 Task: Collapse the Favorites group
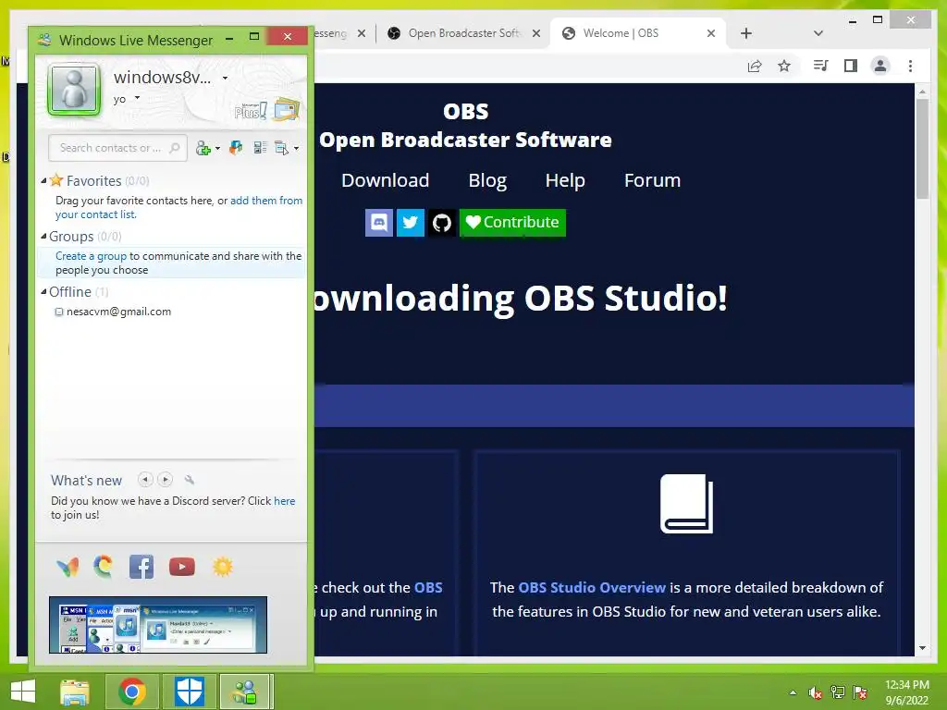point(43,180)
